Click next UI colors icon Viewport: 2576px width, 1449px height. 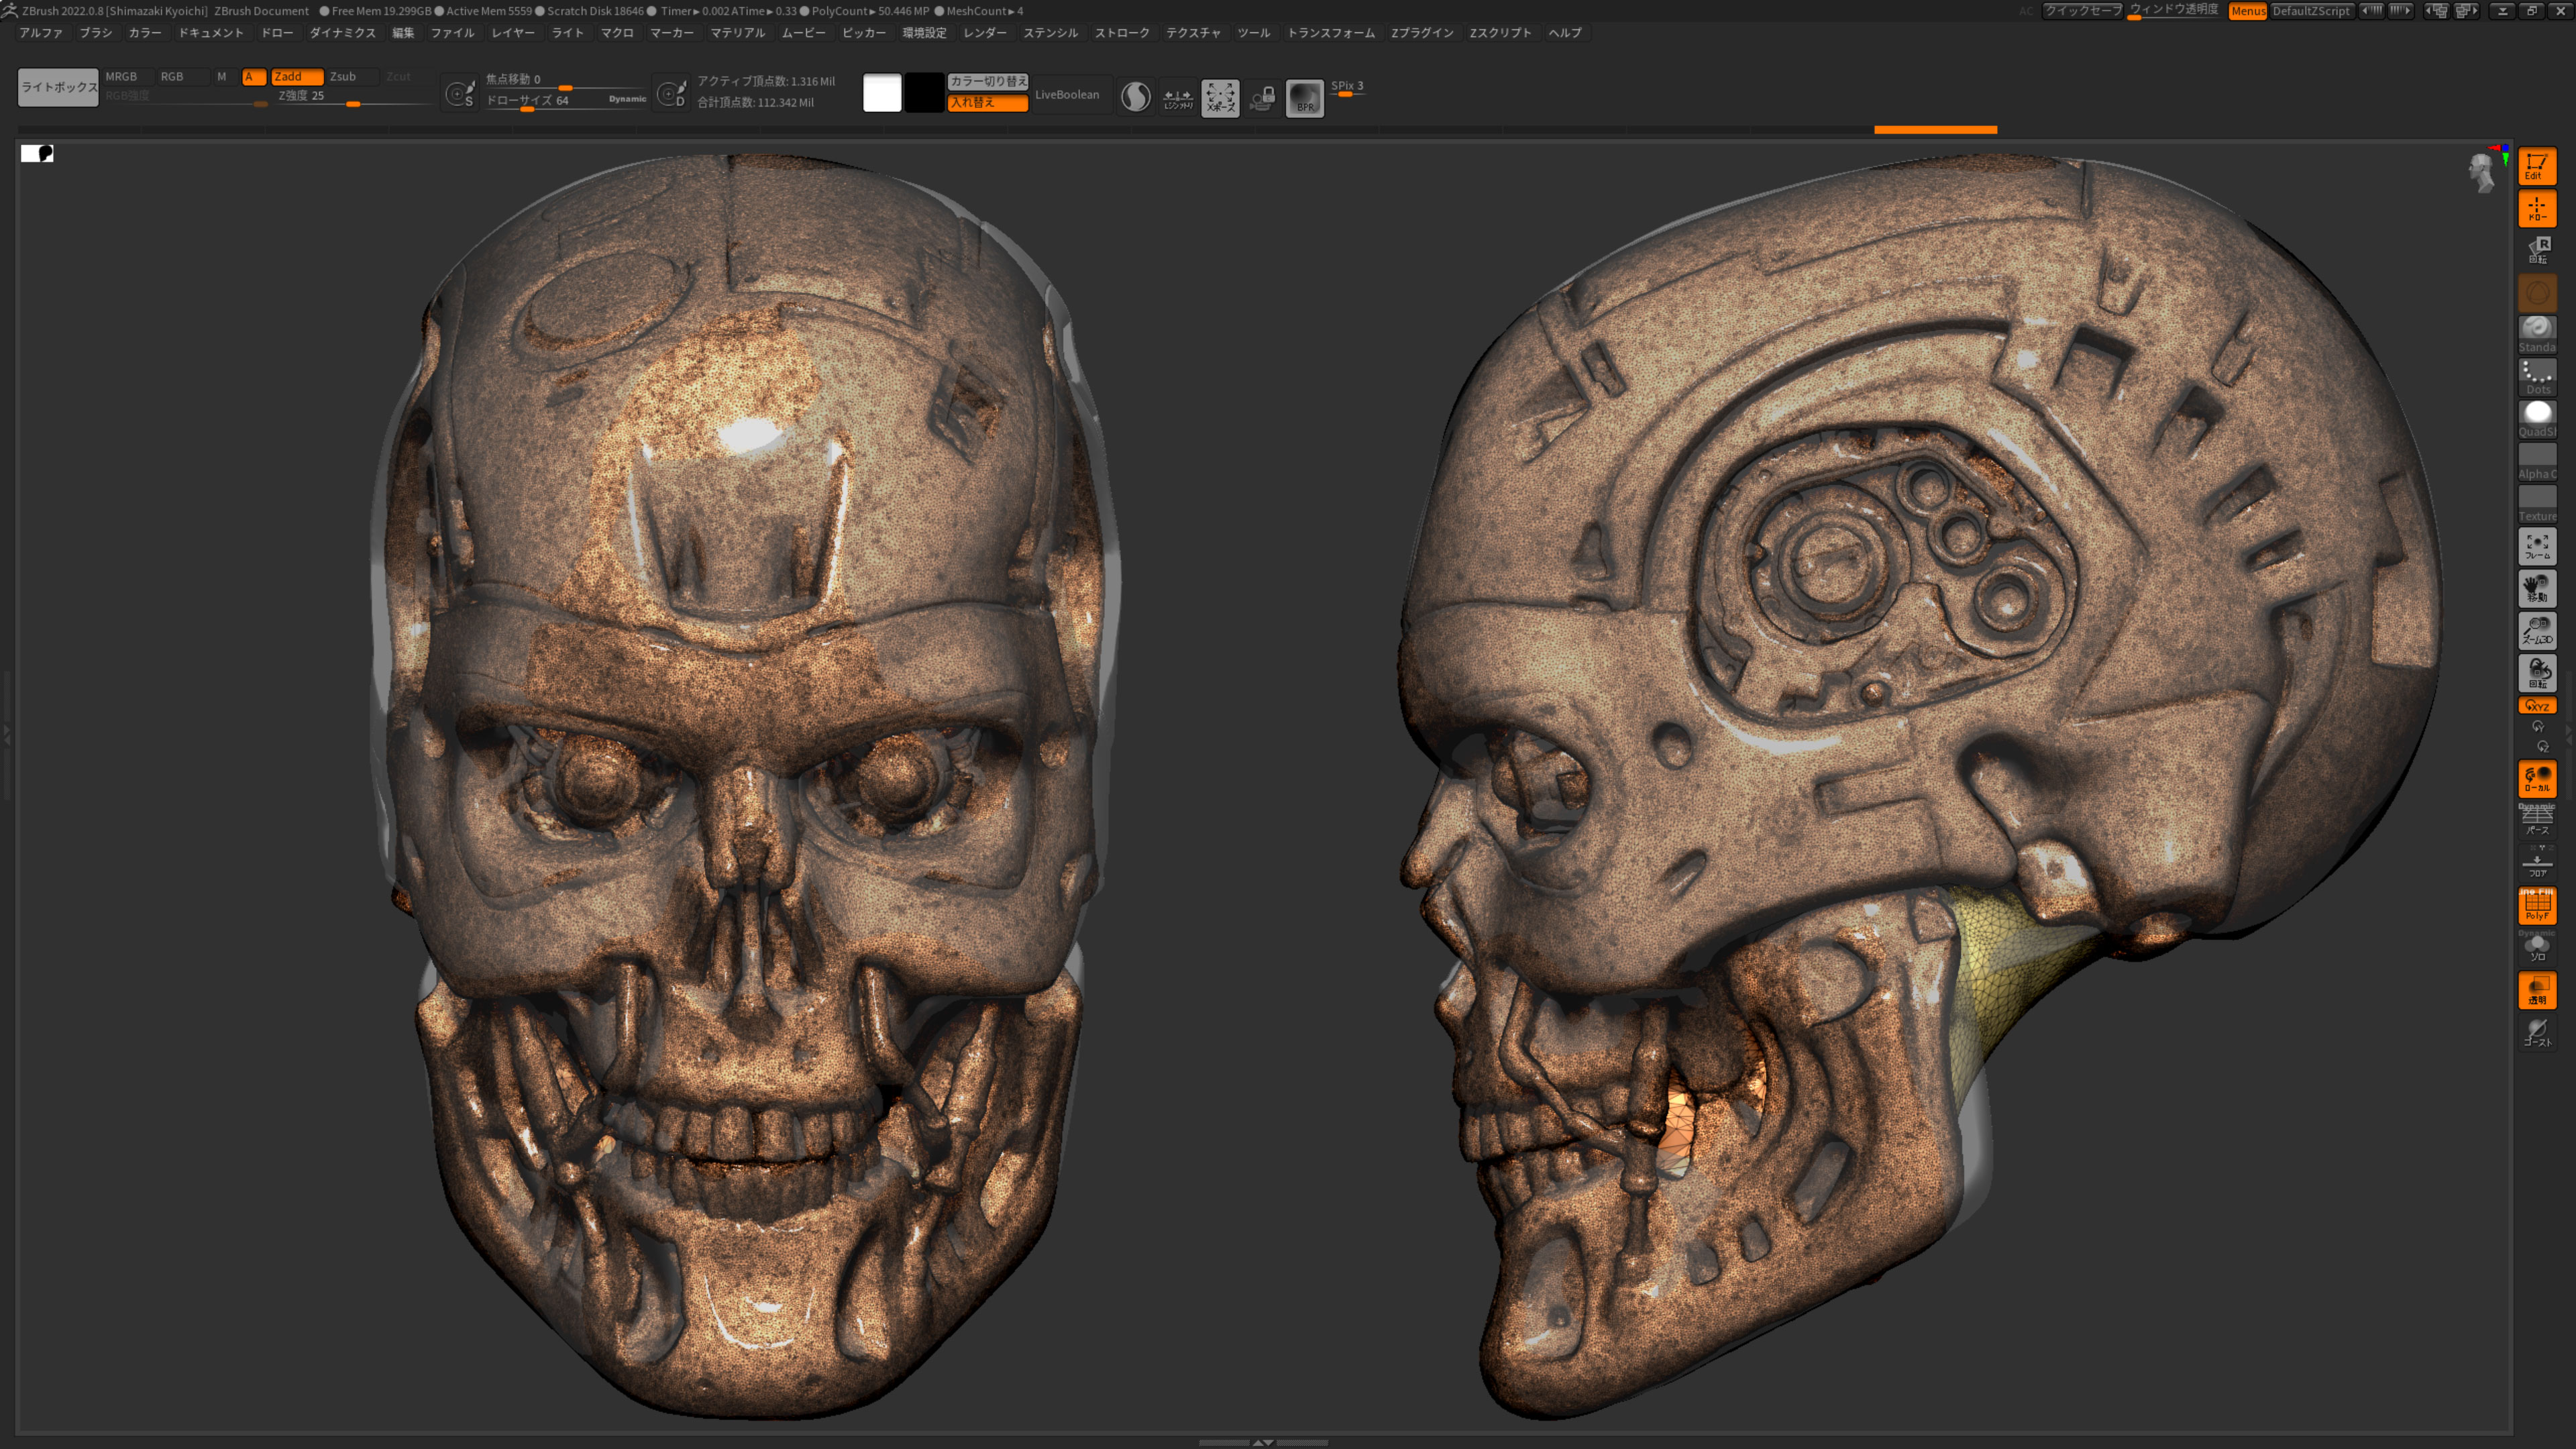[x=2466, y=10]
